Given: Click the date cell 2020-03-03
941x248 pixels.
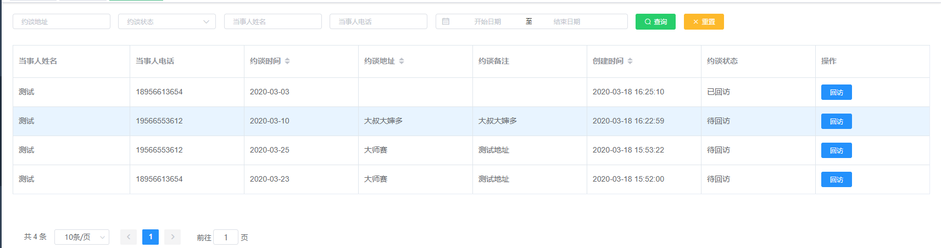Looking at the screenshot, I should [270, 92].
